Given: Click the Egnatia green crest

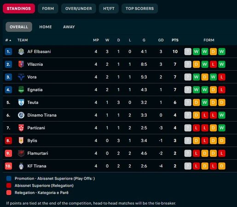Looking at the screenshot, I should coord(21,90).
